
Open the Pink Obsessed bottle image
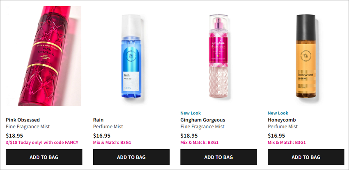click(x=44, y=56)
